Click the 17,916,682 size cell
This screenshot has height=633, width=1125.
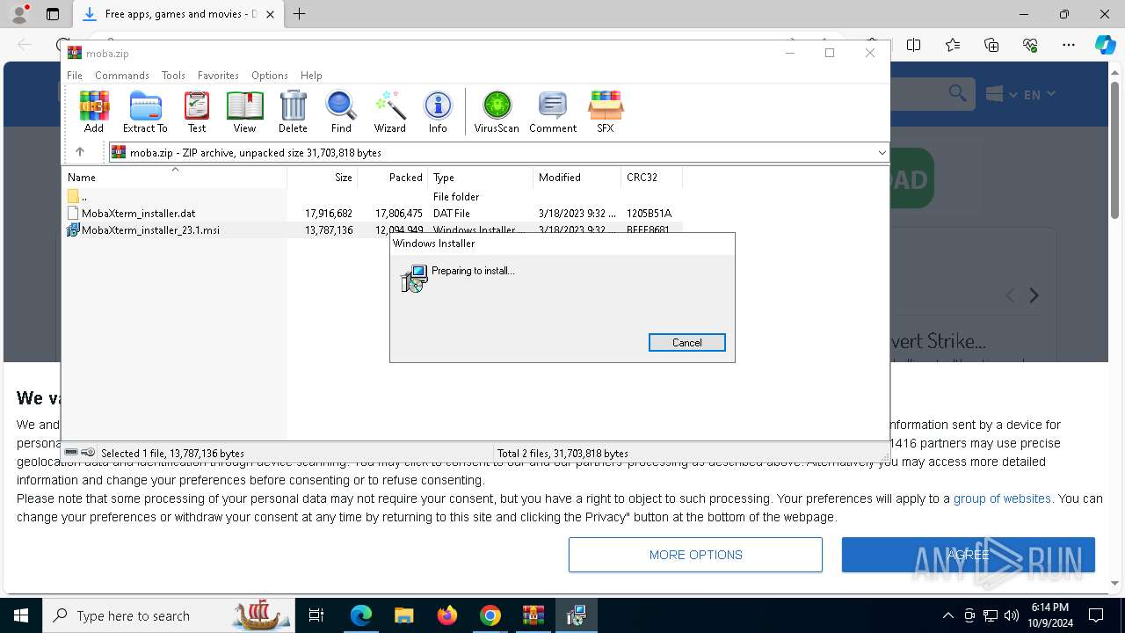pos(329,214)
